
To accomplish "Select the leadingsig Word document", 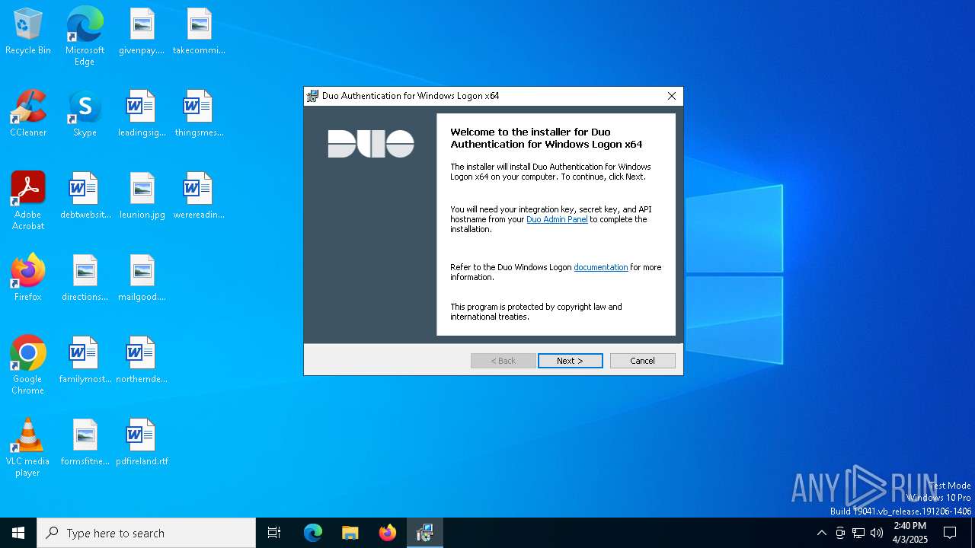I will coord(142,113).
